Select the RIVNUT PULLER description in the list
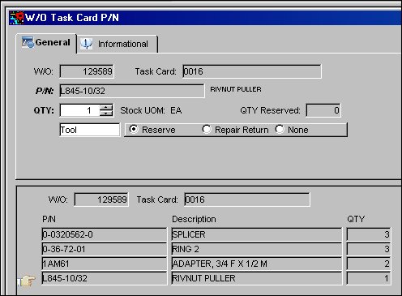 click(x=257, y=278)
